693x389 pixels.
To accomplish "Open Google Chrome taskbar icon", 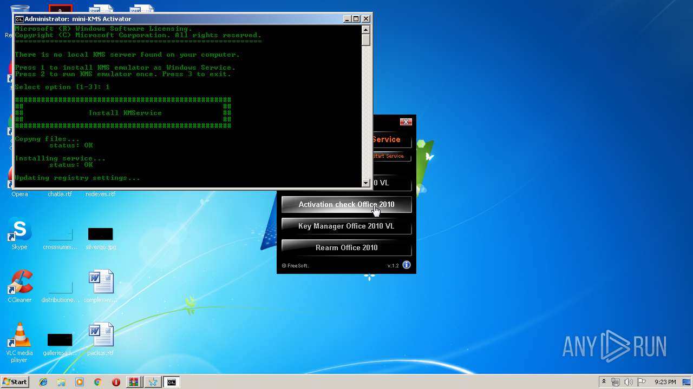I will (x=97, y=382).
